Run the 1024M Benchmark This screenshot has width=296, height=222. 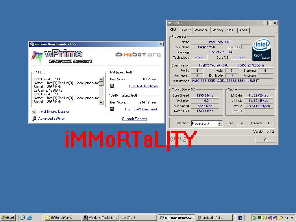[141, 109]
